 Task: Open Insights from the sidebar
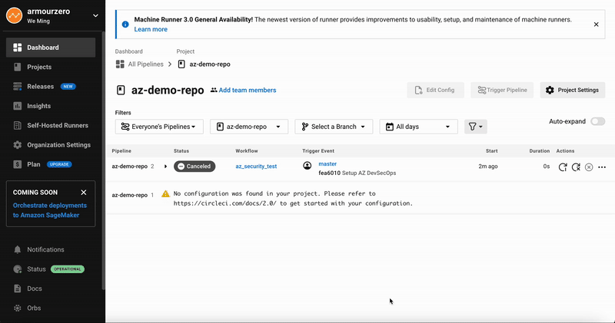pos(38,106)
